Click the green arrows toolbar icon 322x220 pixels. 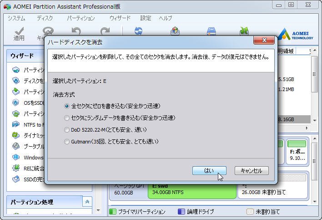click(x=244, y=31)
